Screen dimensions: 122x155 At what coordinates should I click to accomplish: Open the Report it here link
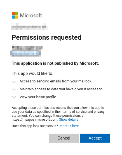(69, 126)
